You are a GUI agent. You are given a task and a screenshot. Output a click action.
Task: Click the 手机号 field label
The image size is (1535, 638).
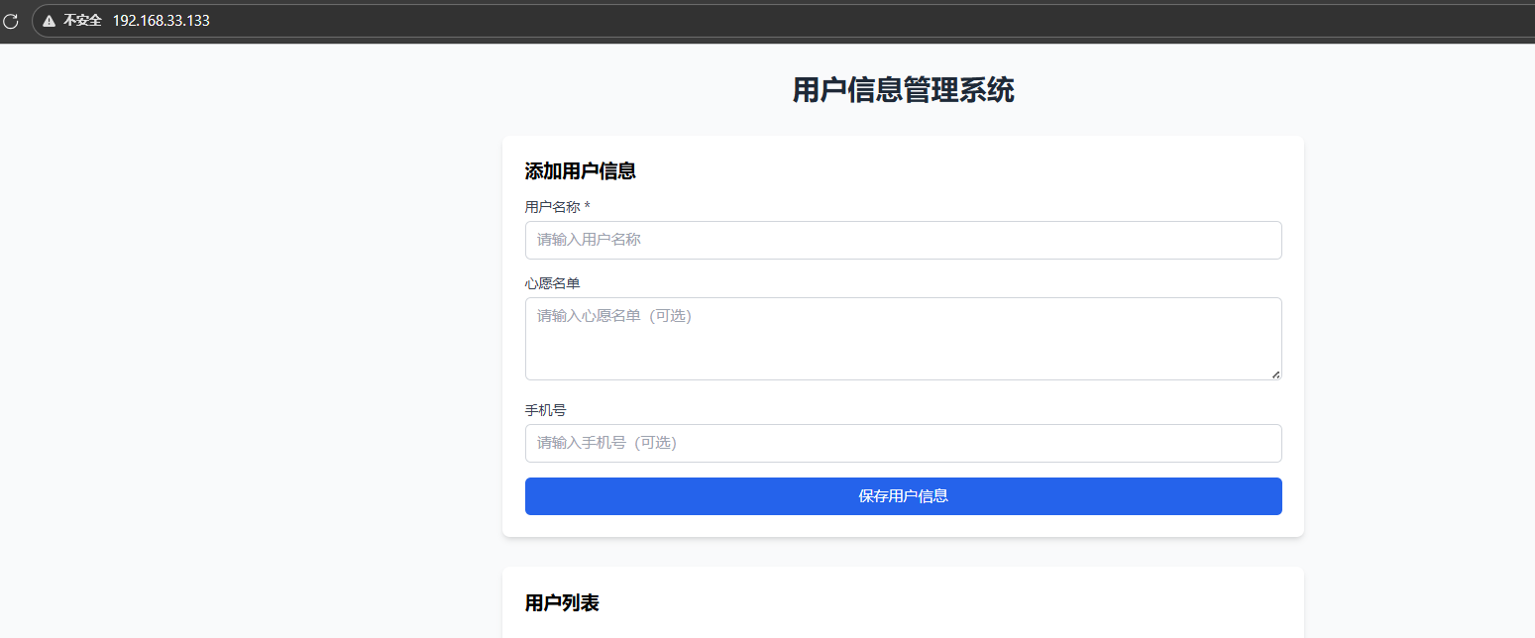(545, 410)
